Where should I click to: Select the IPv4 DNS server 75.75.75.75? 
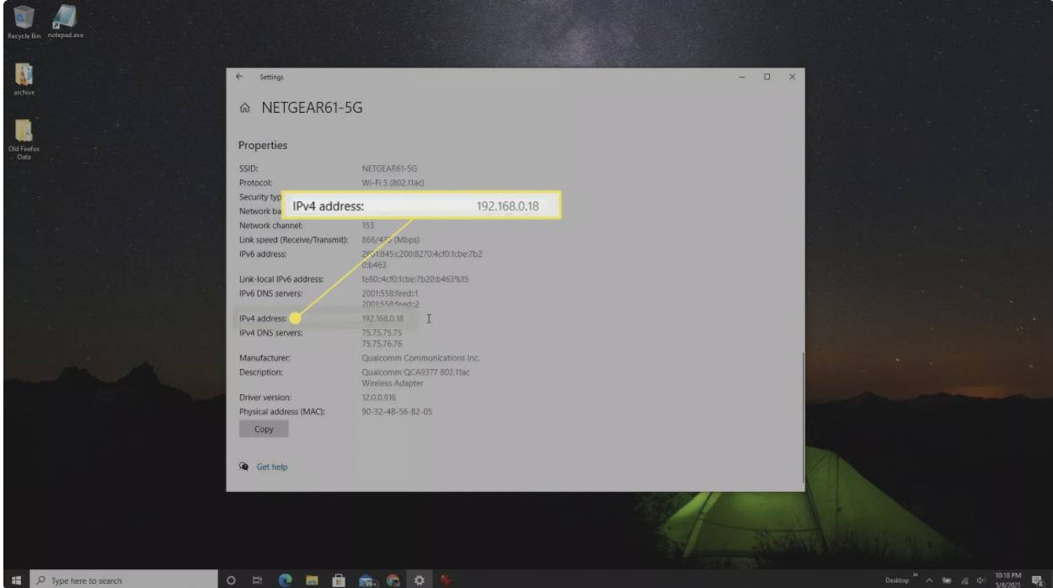pyautogui.click(x=382, y=333)
